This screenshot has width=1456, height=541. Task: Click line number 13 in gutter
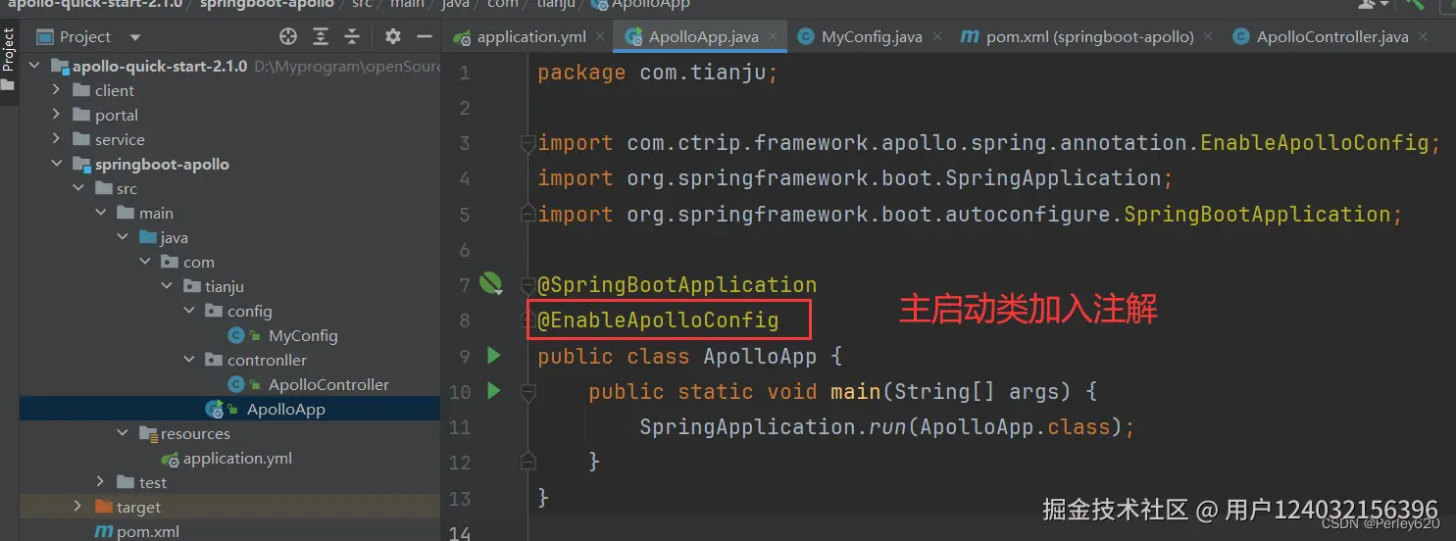click(460, 498)
